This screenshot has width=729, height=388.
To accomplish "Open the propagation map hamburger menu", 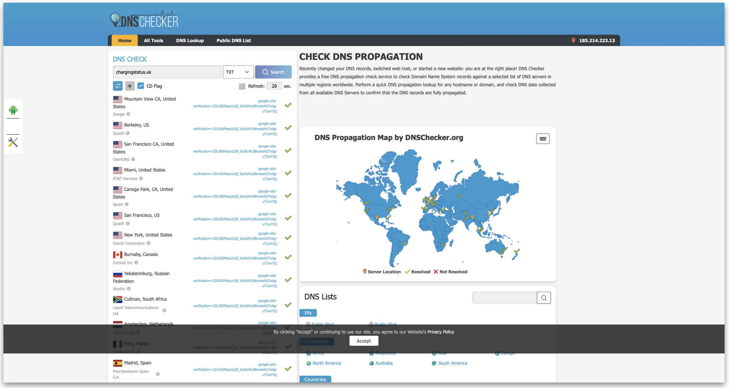I will (x=543, y=139).
